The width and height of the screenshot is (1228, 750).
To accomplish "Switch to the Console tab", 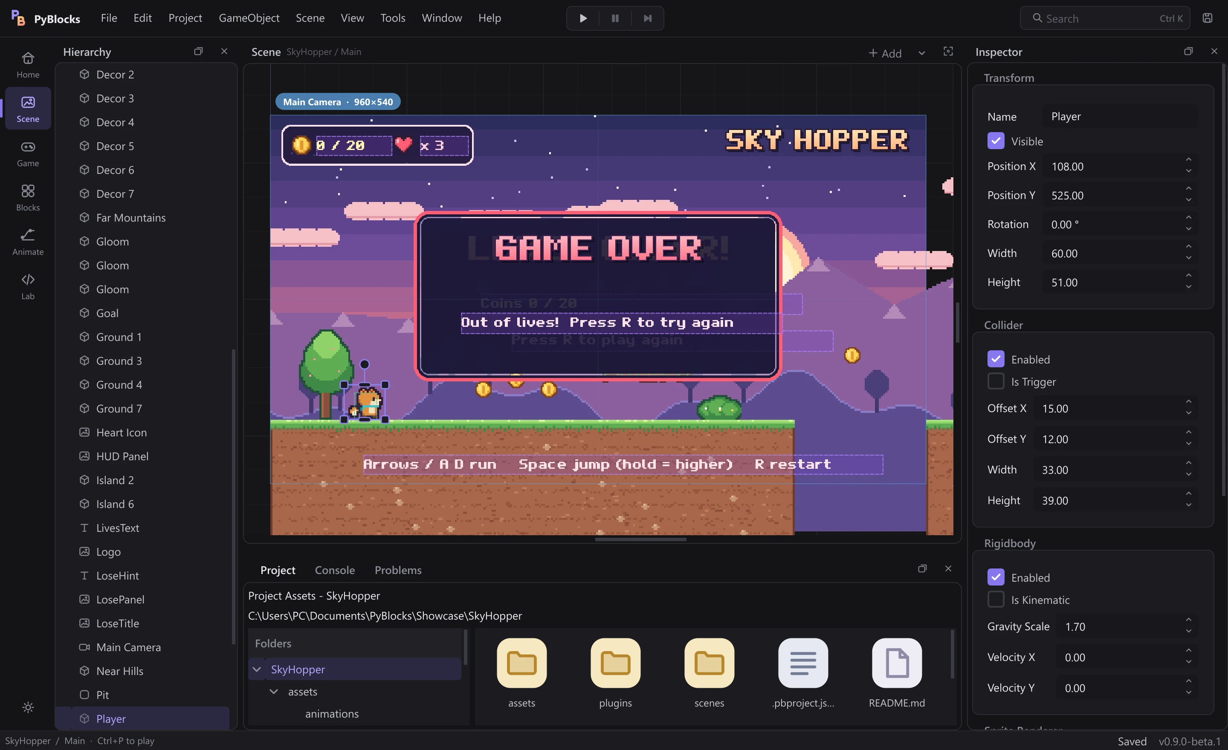I will [x=334, y=570].
